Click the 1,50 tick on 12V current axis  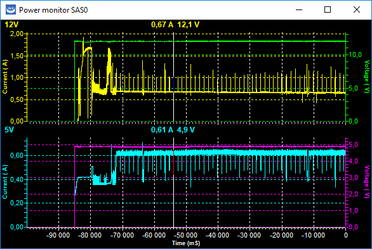click(17, 56)
